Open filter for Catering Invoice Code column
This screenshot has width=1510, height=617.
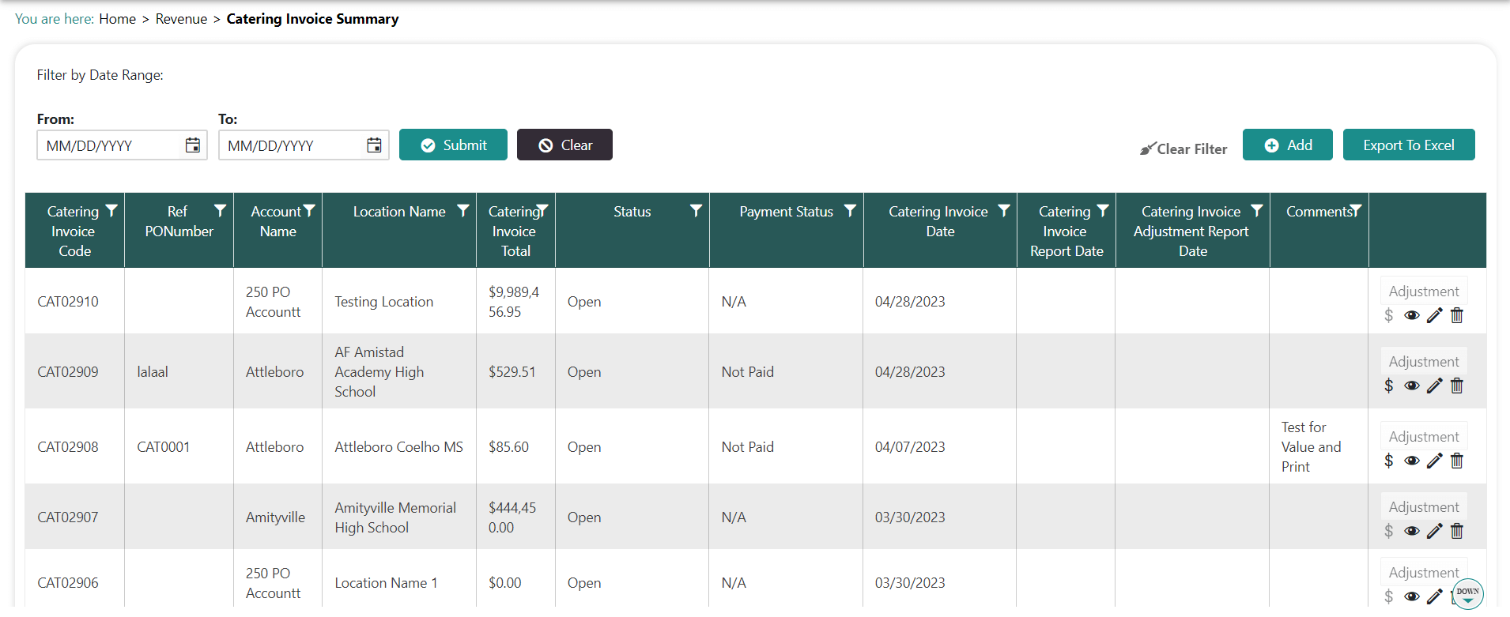pos(111,211)
